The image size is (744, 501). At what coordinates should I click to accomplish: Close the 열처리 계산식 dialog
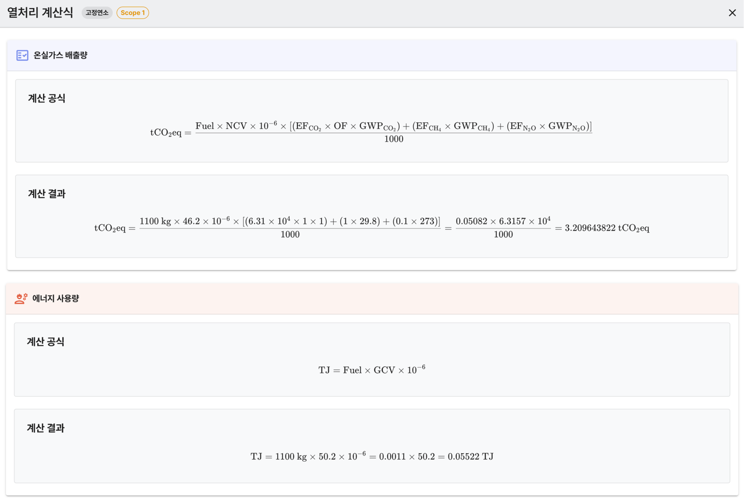tap(732, 13)
